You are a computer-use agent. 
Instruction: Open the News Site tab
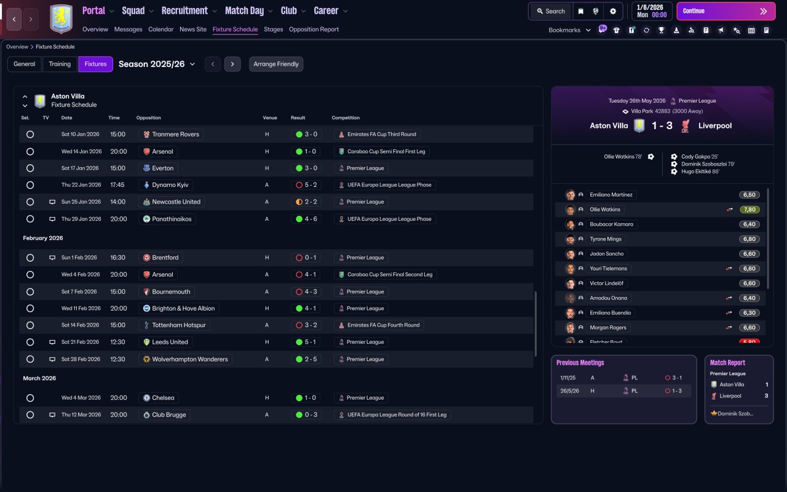(x=193, y=30)
